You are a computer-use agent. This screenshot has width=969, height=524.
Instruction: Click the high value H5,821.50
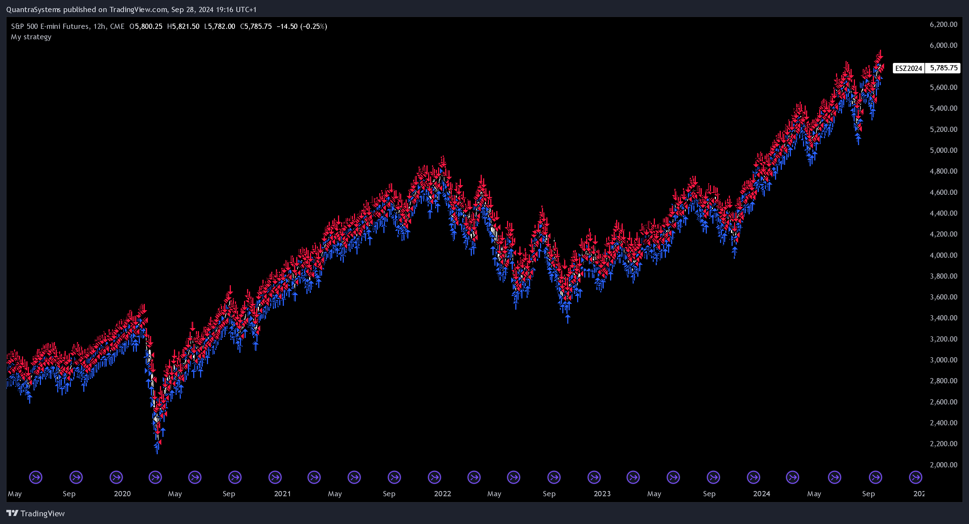pyautogui.click(x=183, y=26)
